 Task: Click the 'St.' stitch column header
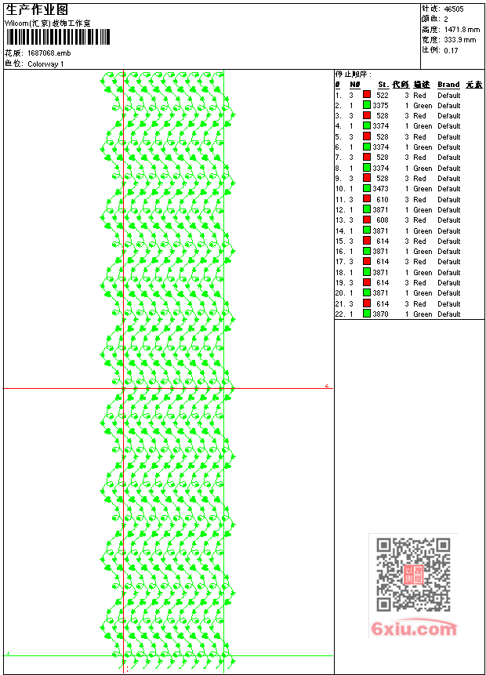(x=383, y=85)
